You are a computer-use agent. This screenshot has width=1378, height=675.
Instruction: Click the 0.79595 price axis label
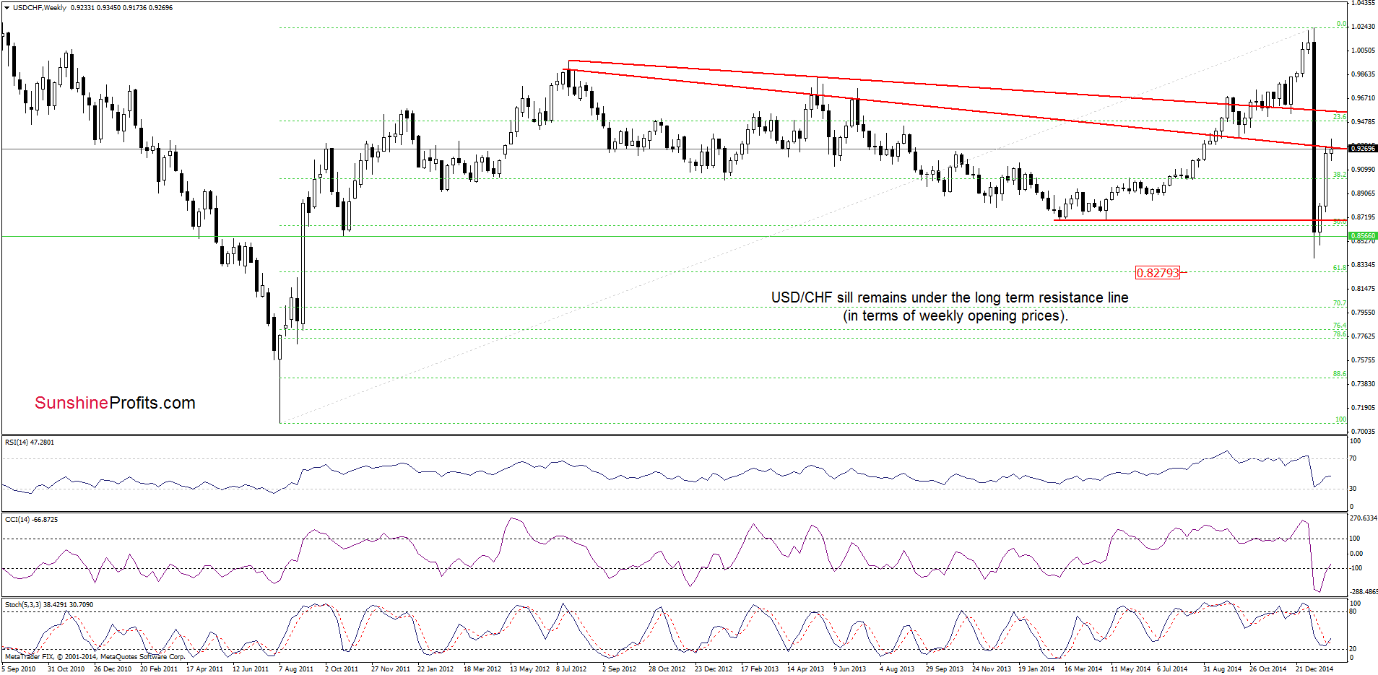[x=1364, y=313]
